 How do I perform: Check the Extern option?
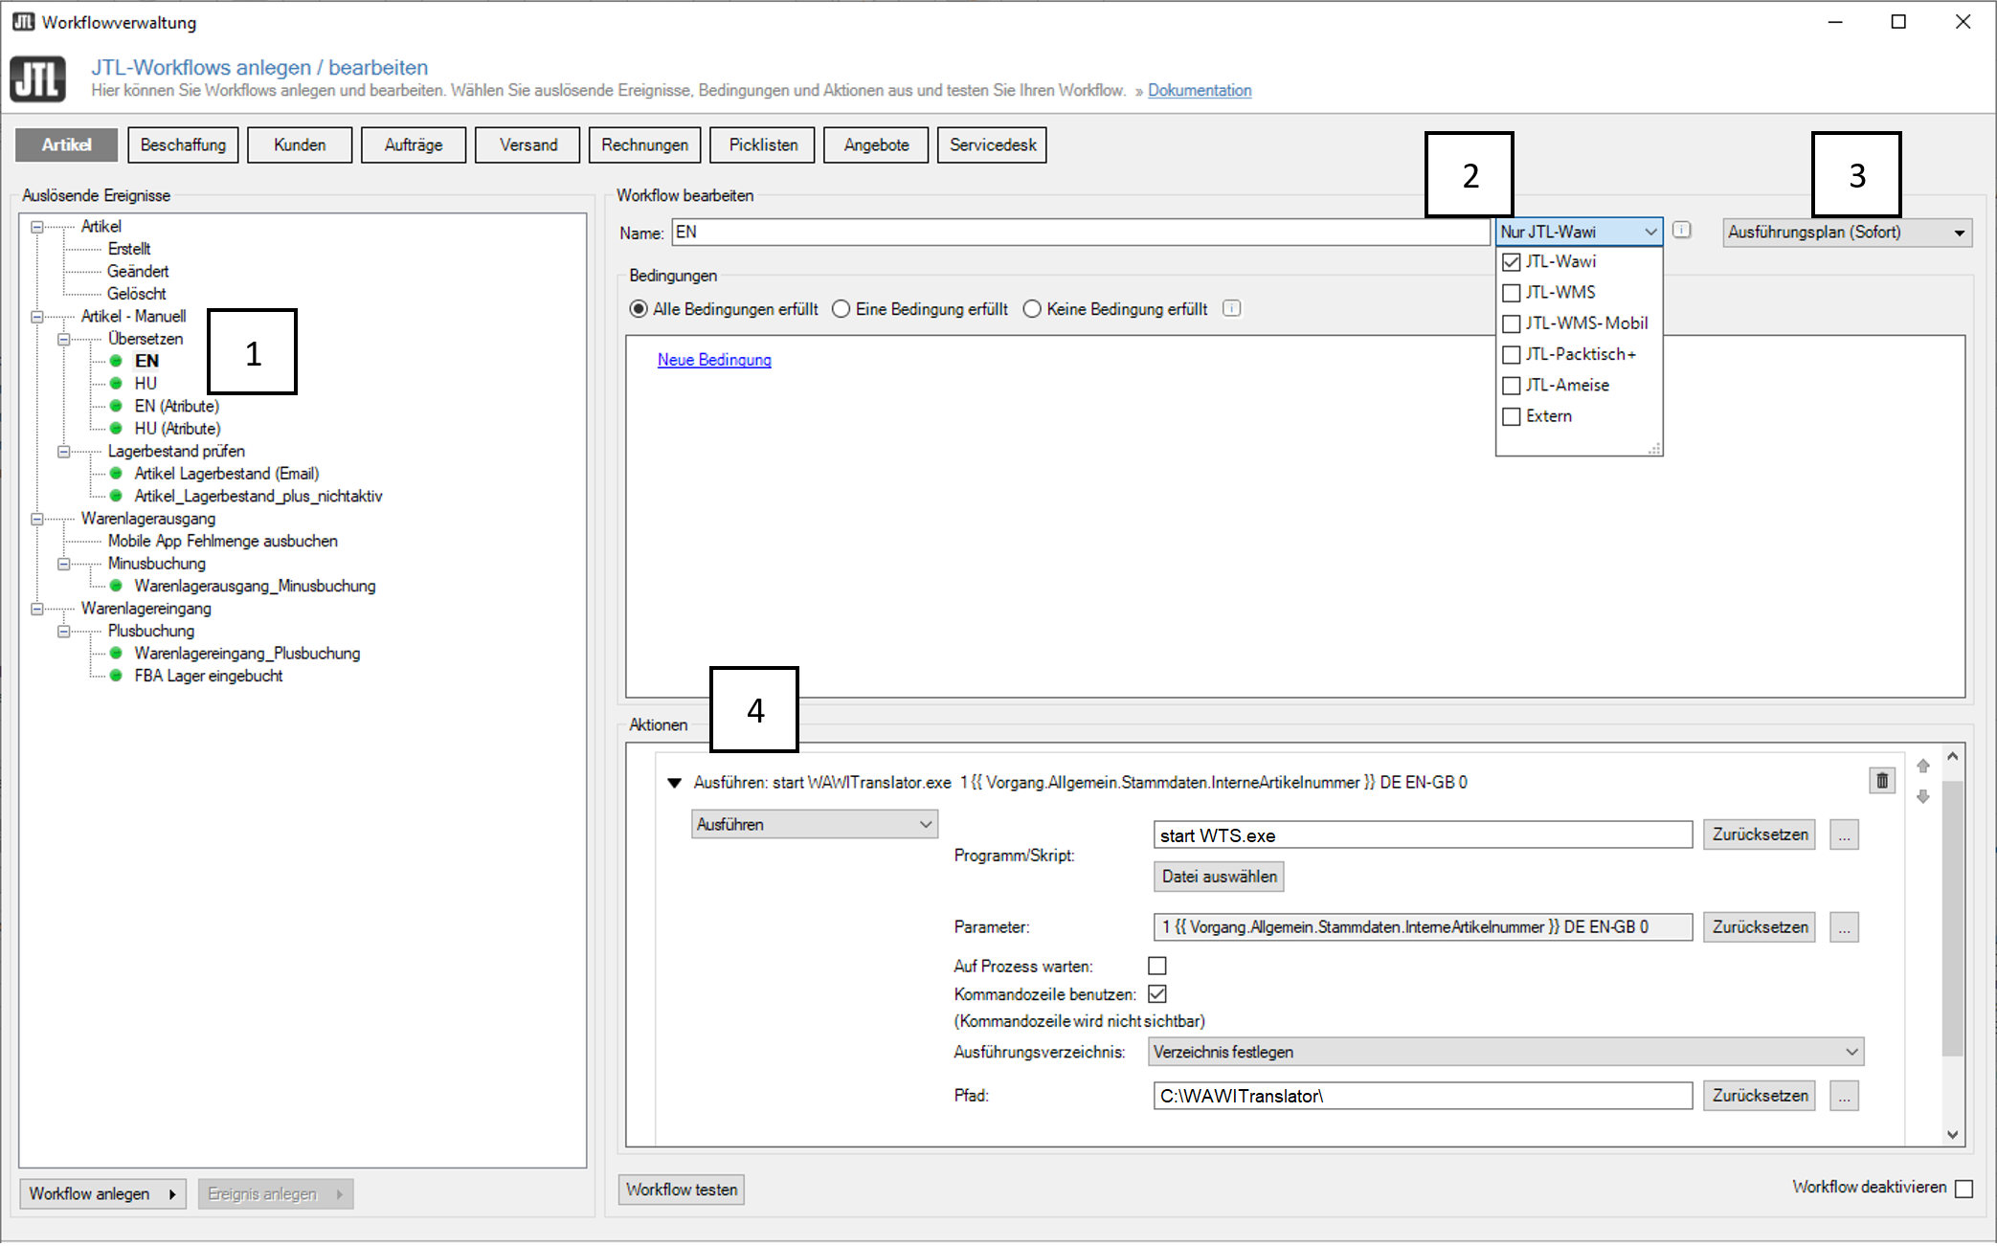(x=1512, y=416)
